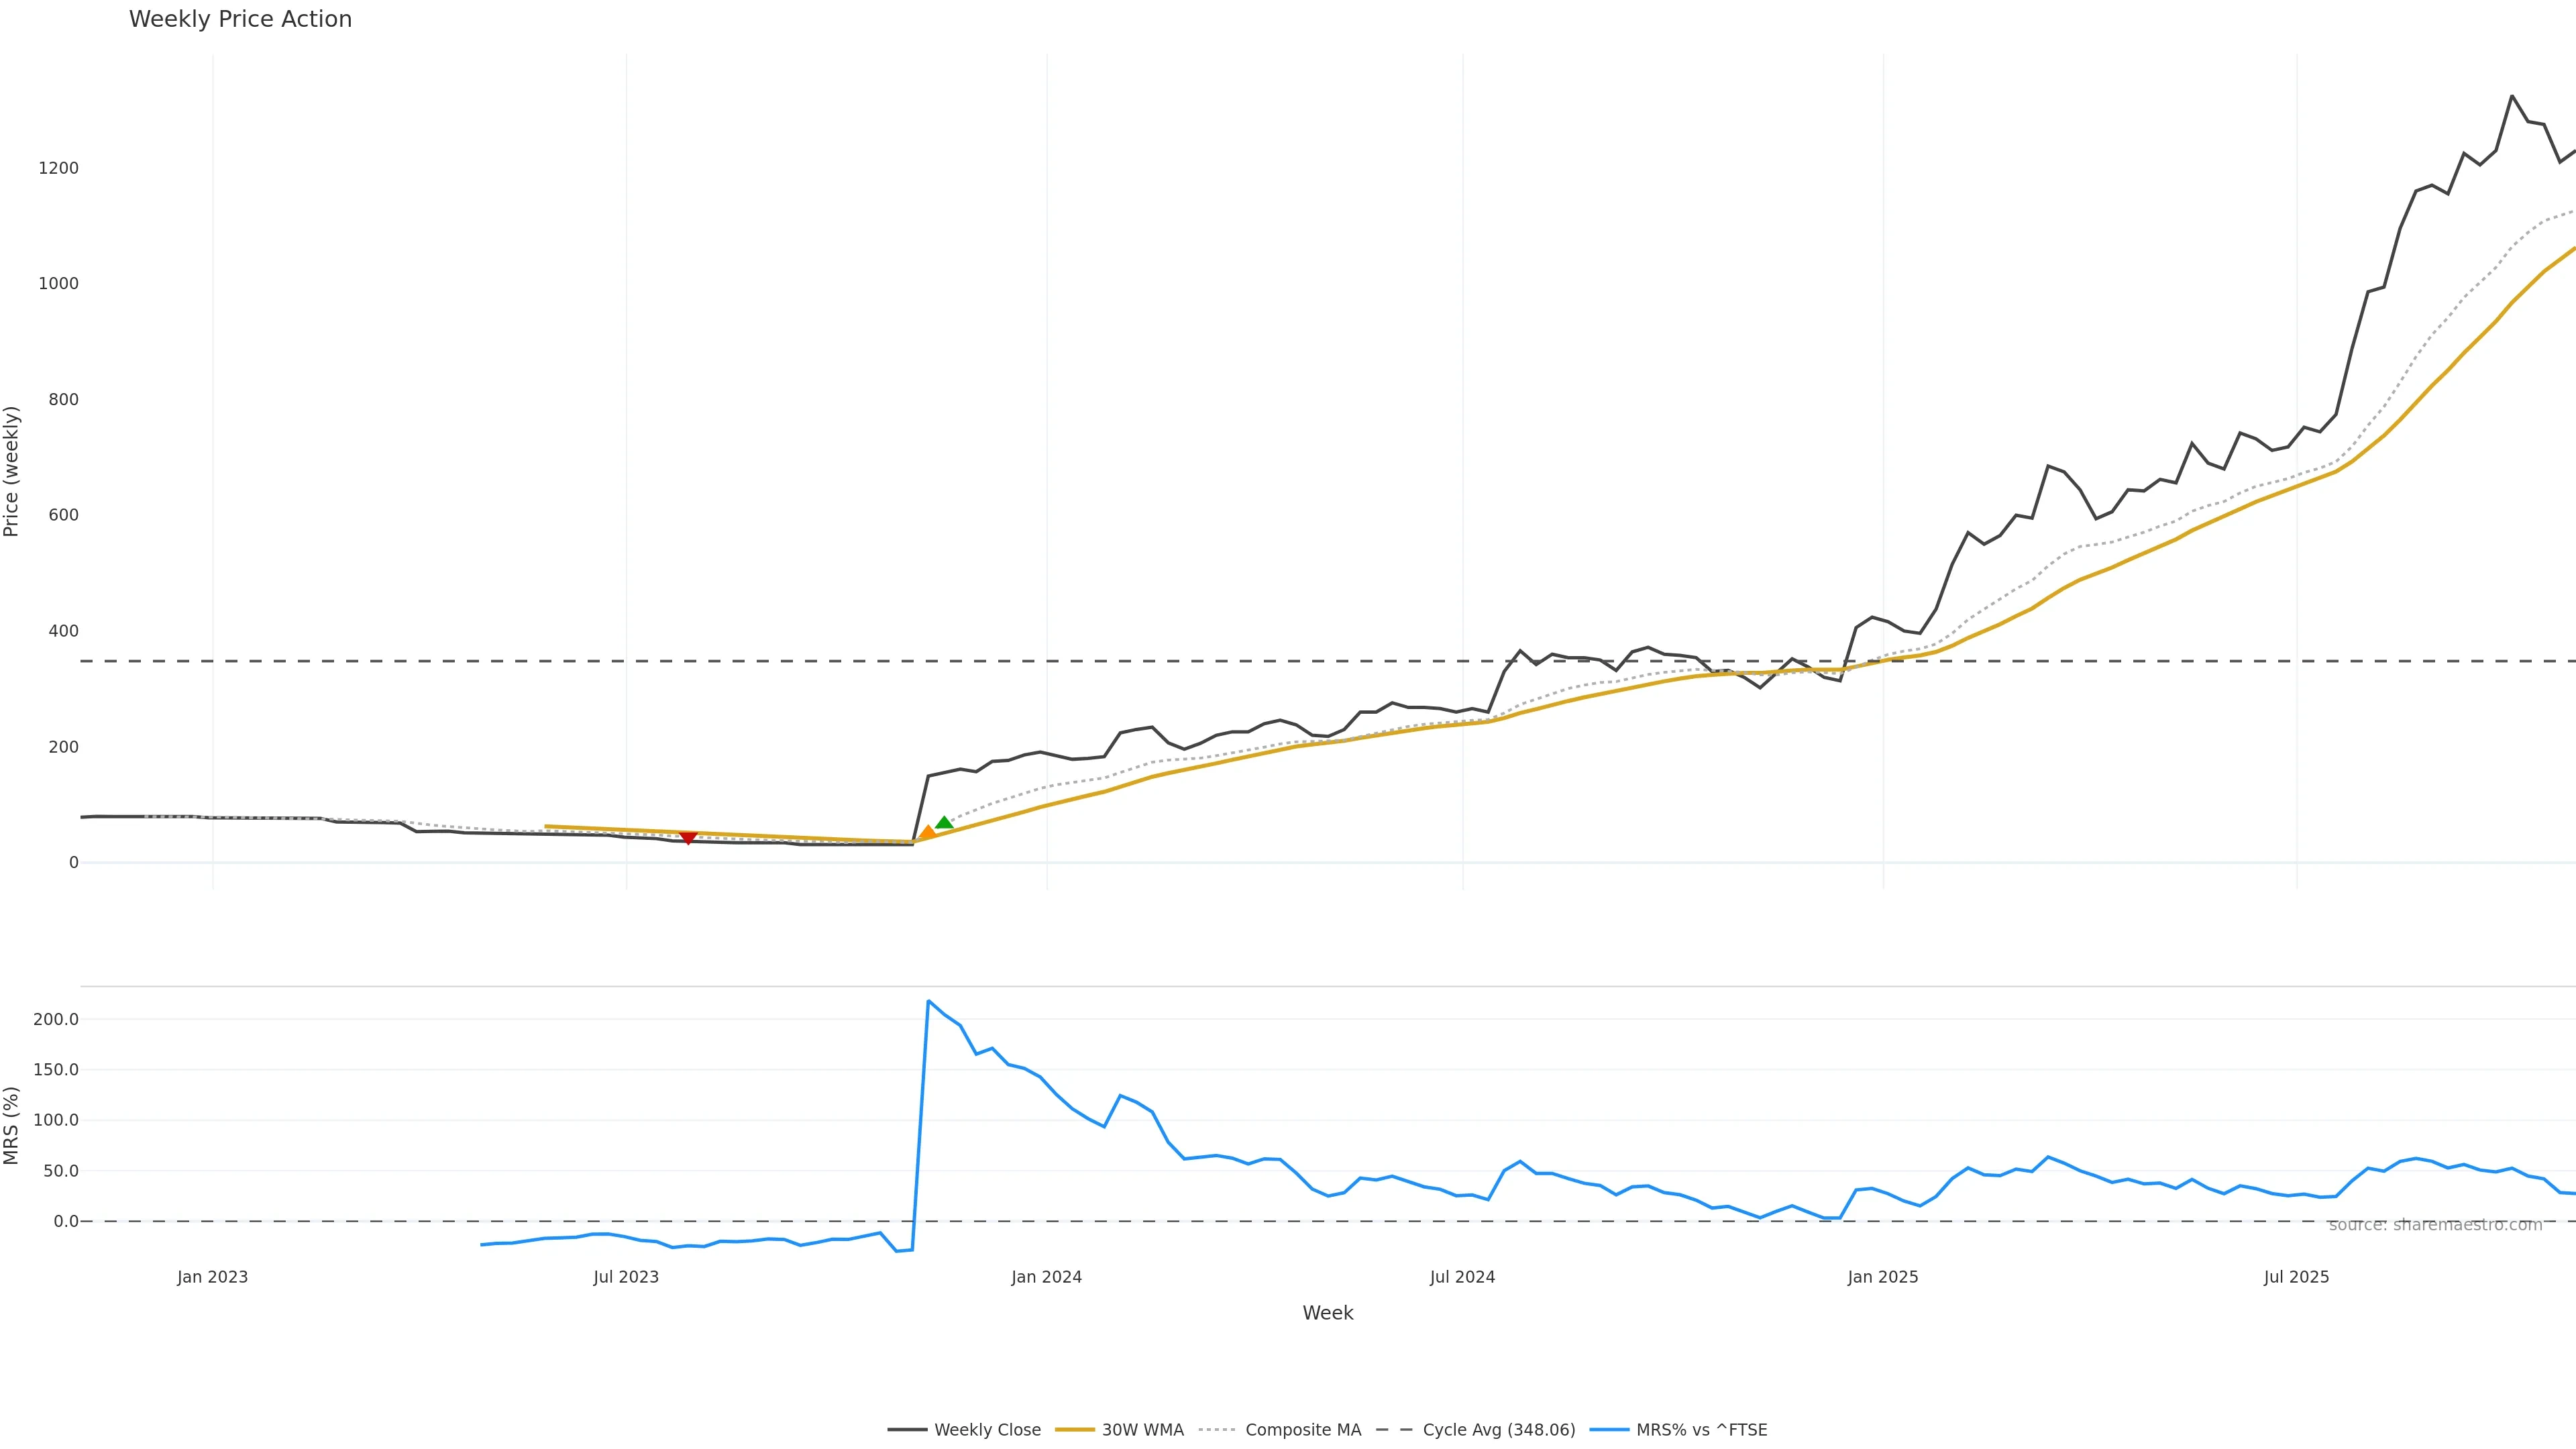Click the green up-triangle marker on the price chart
Image resolution: width=2576 pixels, height=1449 pixels.
point(944,822)
